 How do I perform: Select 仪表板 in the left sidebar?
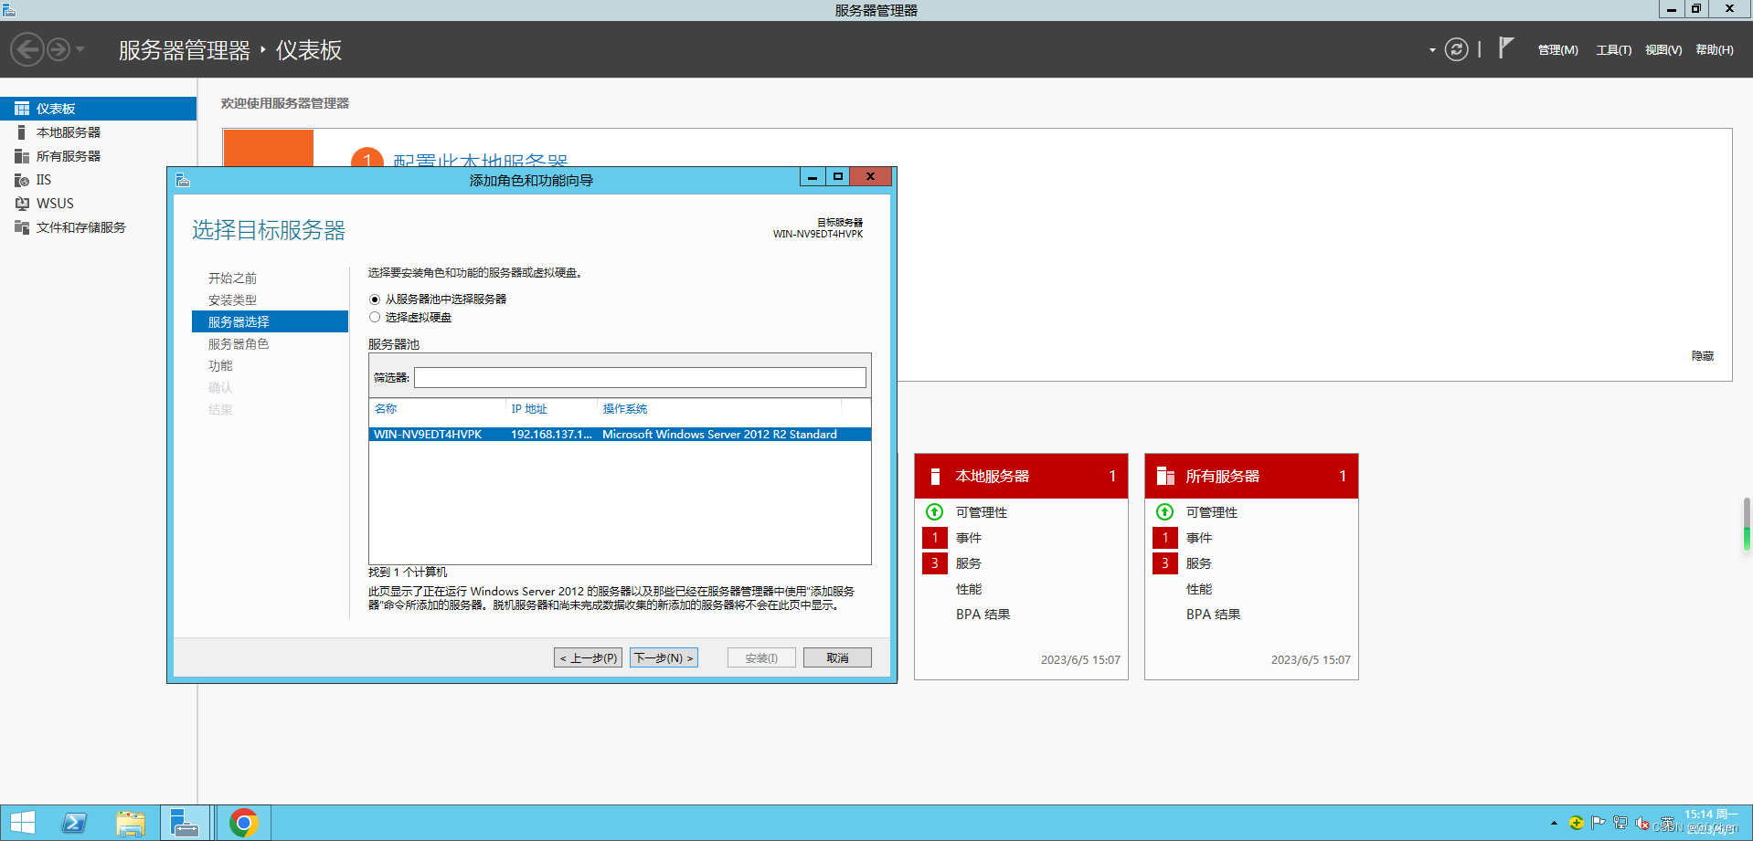coord(98,109)
